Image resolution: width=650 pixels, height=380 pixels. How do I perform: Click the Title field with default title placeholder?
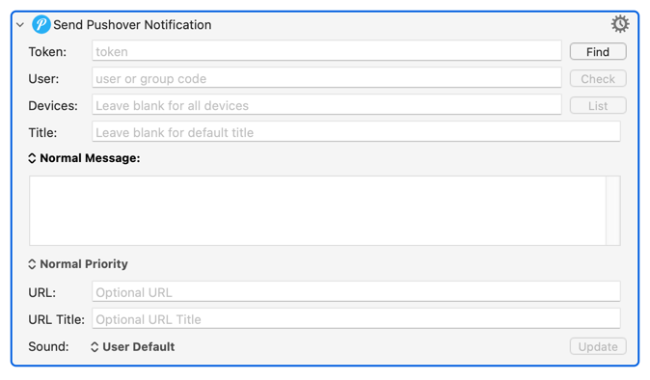(x=356, y=132)
